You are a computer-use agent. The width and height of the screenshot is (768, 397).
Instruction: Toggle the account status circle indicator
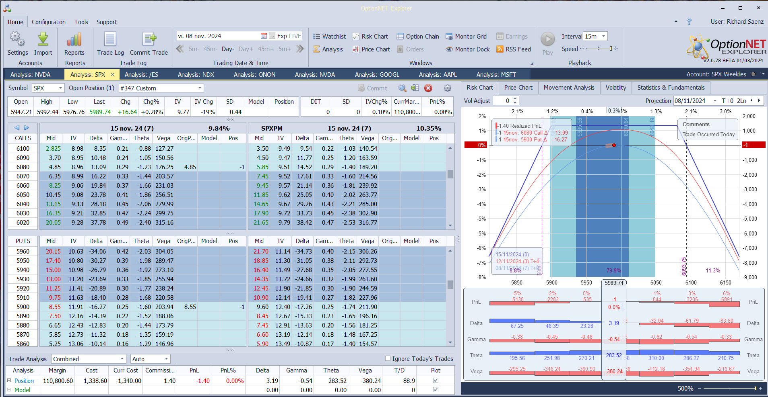(753, 74)
